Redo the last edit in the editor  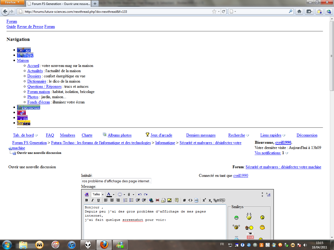point(146,194)
